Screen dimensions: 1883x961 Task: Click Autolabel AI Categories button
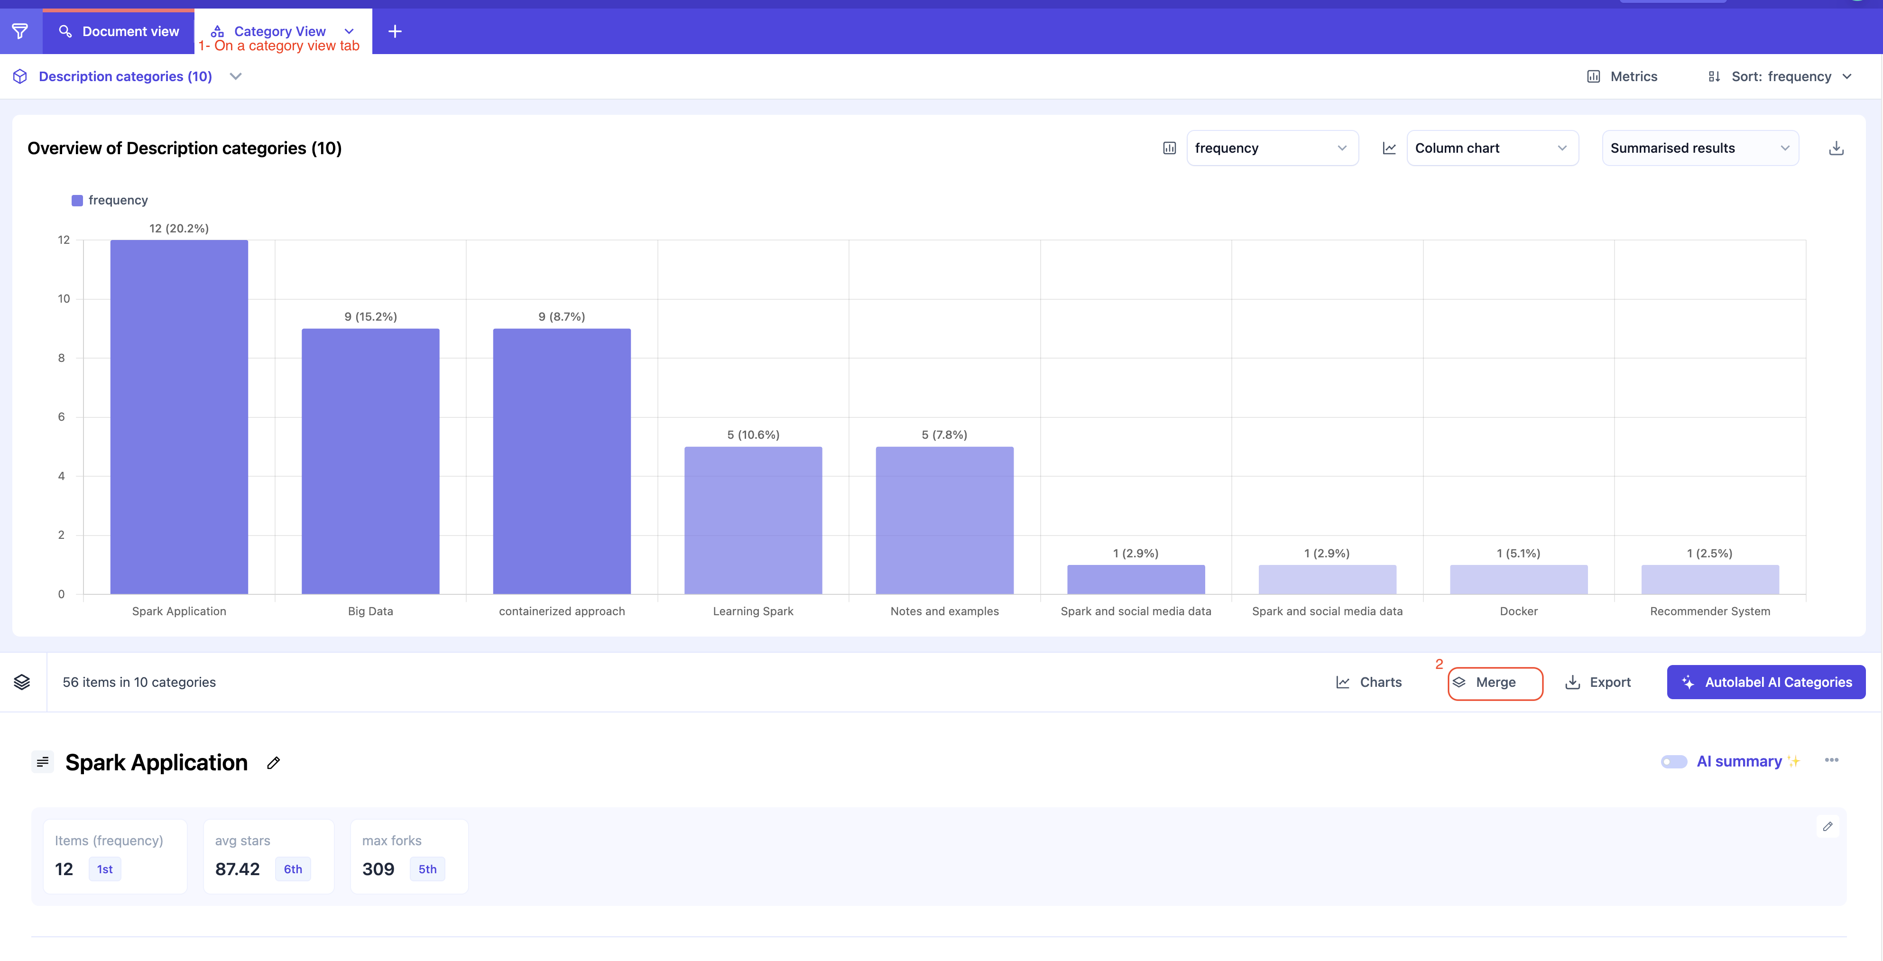(1765, 683)
